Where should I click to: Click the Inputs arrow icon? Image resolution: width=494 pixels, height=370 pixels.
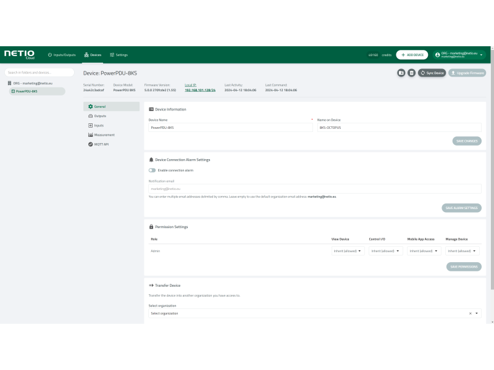point(90,125)
